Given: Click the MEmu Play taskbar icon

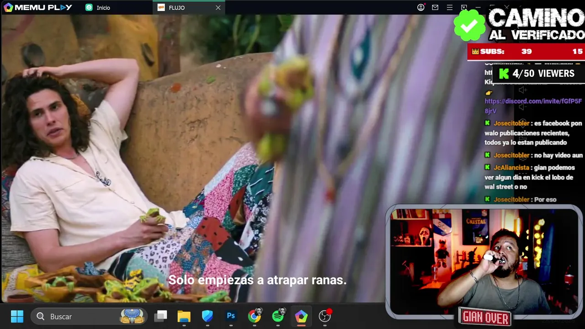Looking at the screenshot, I should 301,316.
